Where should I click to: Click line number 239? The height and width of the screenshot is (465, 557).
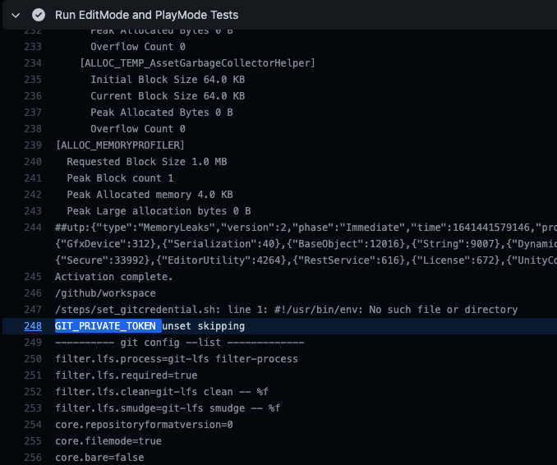[x=33, y=145]
